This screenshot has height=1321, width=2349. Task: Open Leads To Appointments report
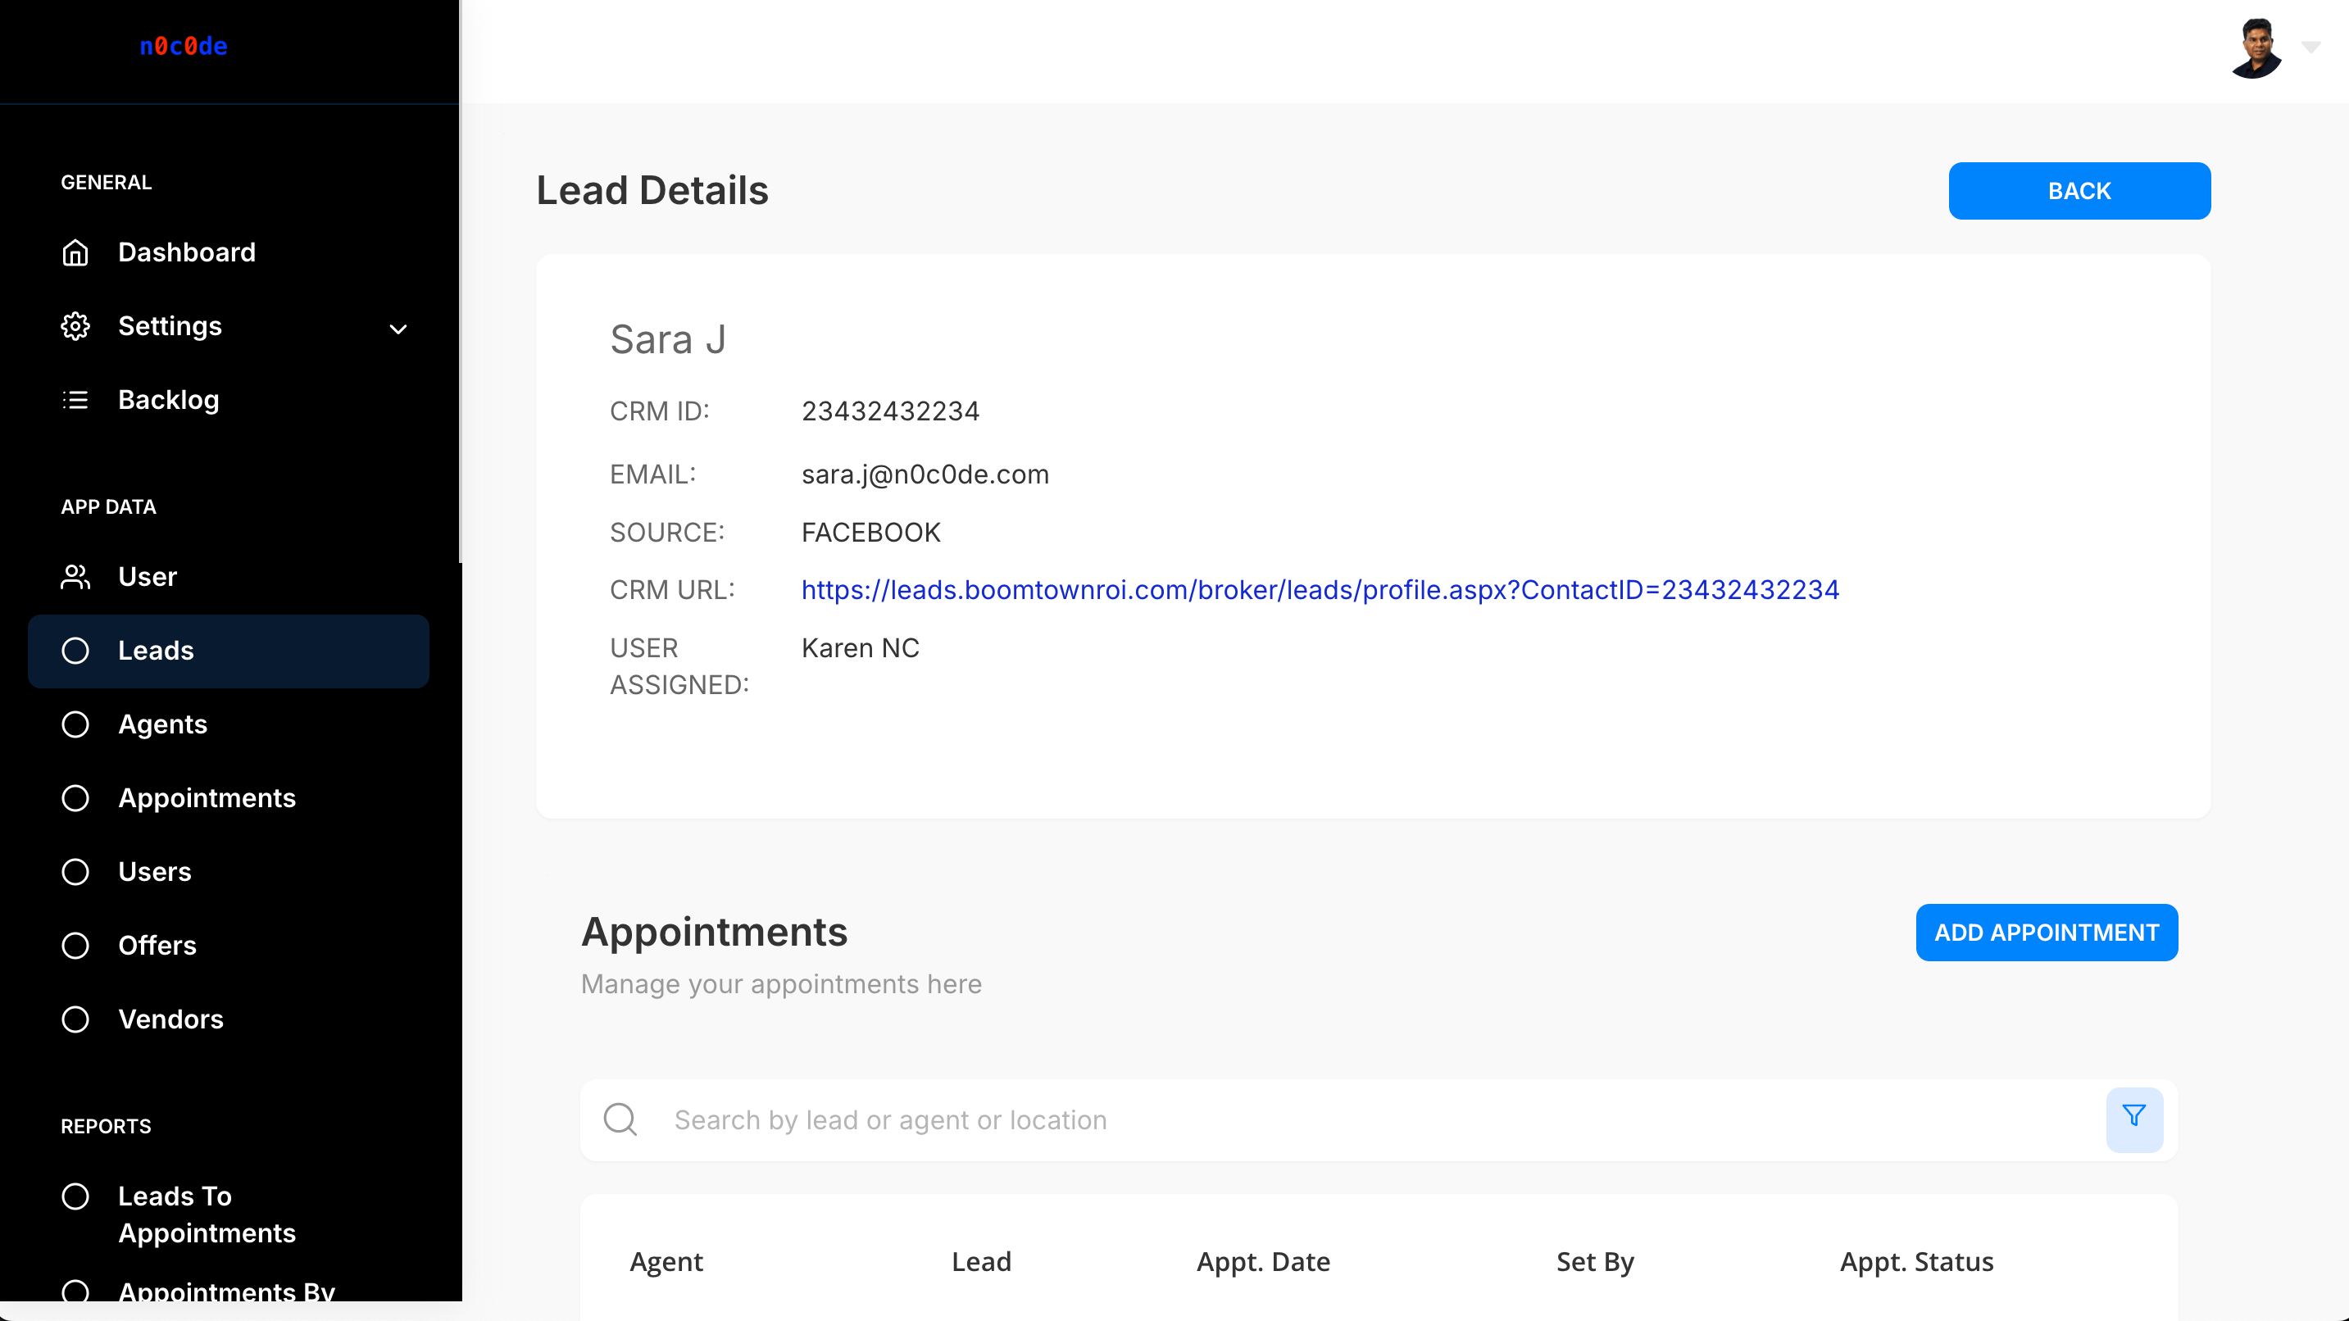tap(207, 1214)
